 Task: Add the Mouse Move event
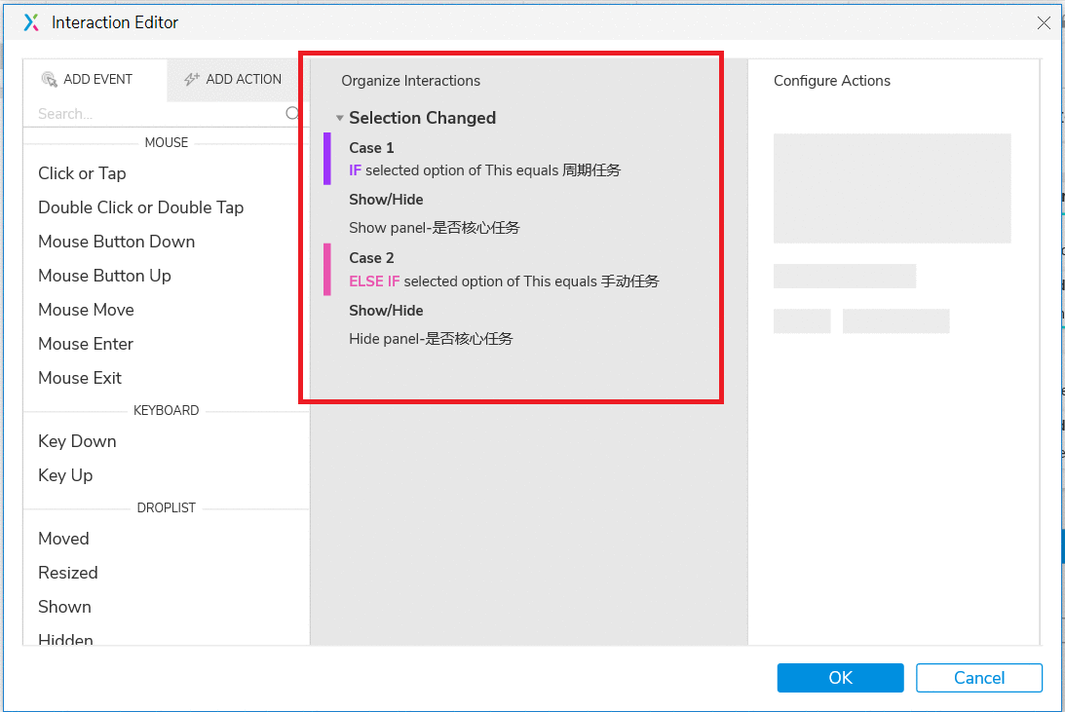click(87, 310)
